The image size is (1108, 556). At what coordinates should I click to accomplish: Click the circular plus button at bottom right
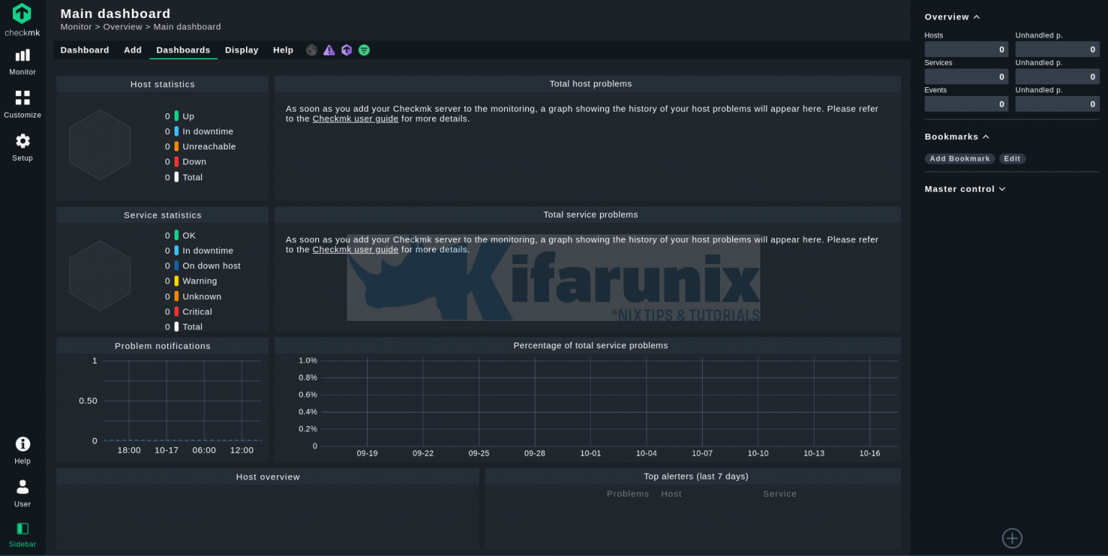click(1011, 538)
